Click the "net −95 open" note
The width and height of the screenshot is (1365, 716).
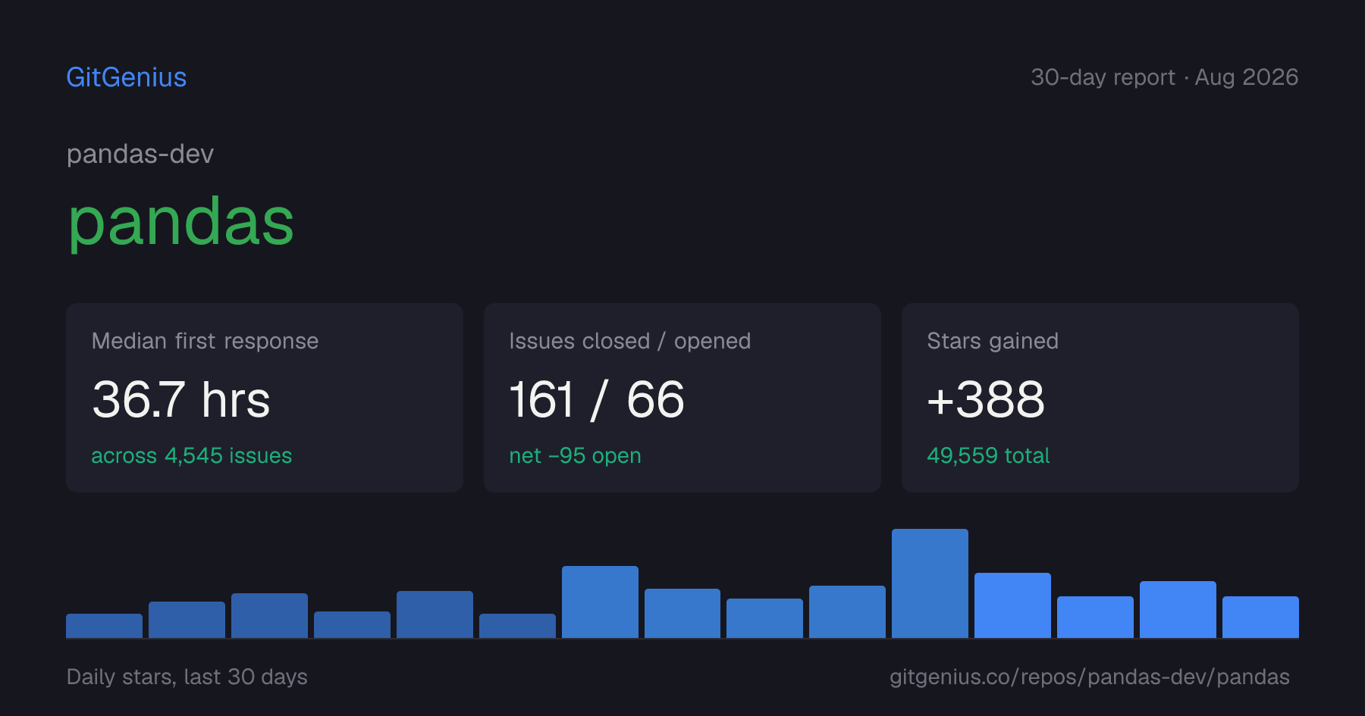[x=575, y=455]
